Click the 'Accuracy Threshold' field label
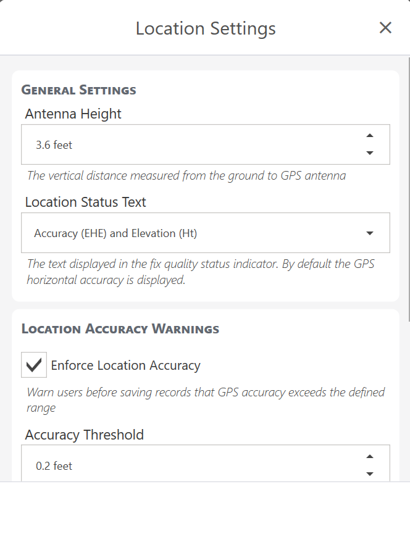Image resolution: width=410 pixels, height=534 pixels. click(x=85, y=435)
